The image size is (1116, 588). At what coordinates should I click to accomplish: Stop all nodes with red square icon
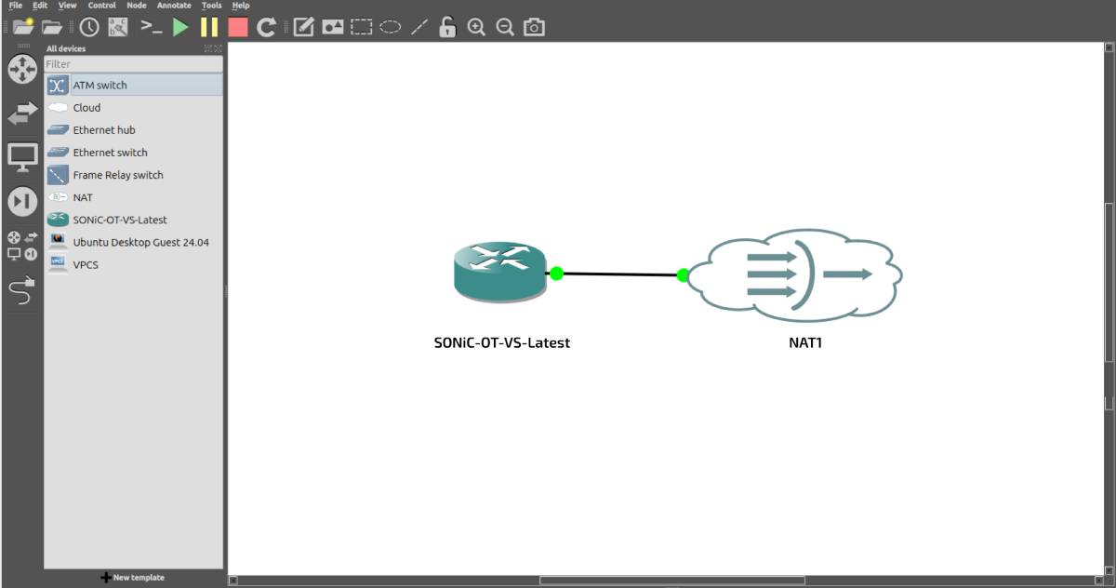coord(238,27)
